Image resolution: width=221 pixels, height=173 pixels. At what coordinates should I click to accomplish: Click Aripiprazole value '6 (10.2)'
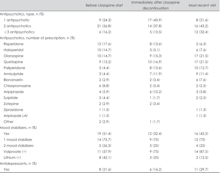click(156, 92)
